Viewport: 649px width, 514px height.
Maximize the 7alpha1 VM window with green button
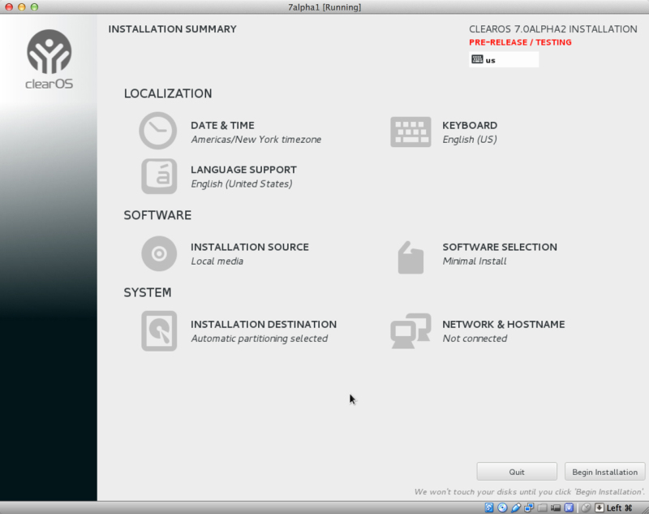tap(34, 7)
